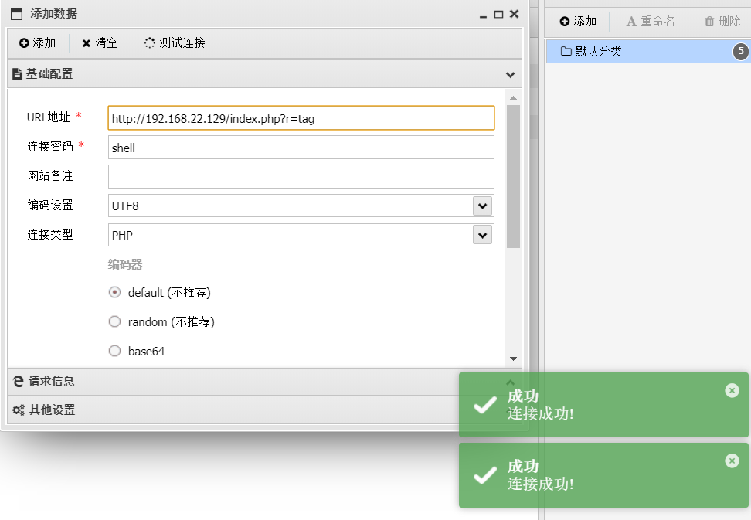Collapse the 基础配置 section chevron
The image size is (751, 520).
click(x=510, y=75)
